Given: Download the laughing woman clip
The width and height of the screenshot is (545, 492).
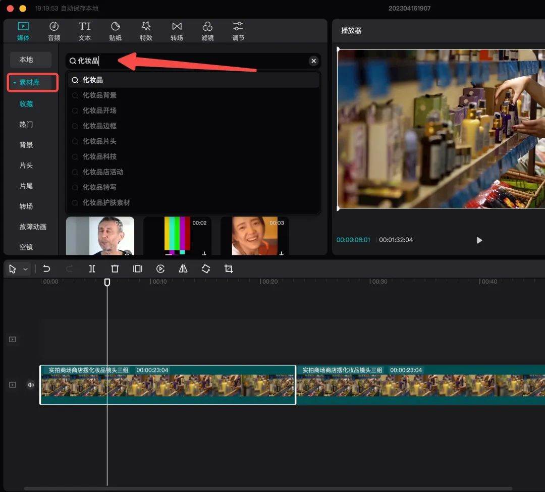Looking at the screenshot, I should point(281,253).
